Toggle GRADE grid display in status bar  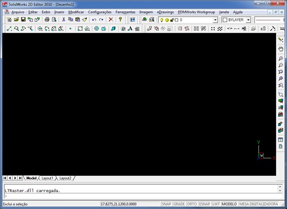point(179,204)
